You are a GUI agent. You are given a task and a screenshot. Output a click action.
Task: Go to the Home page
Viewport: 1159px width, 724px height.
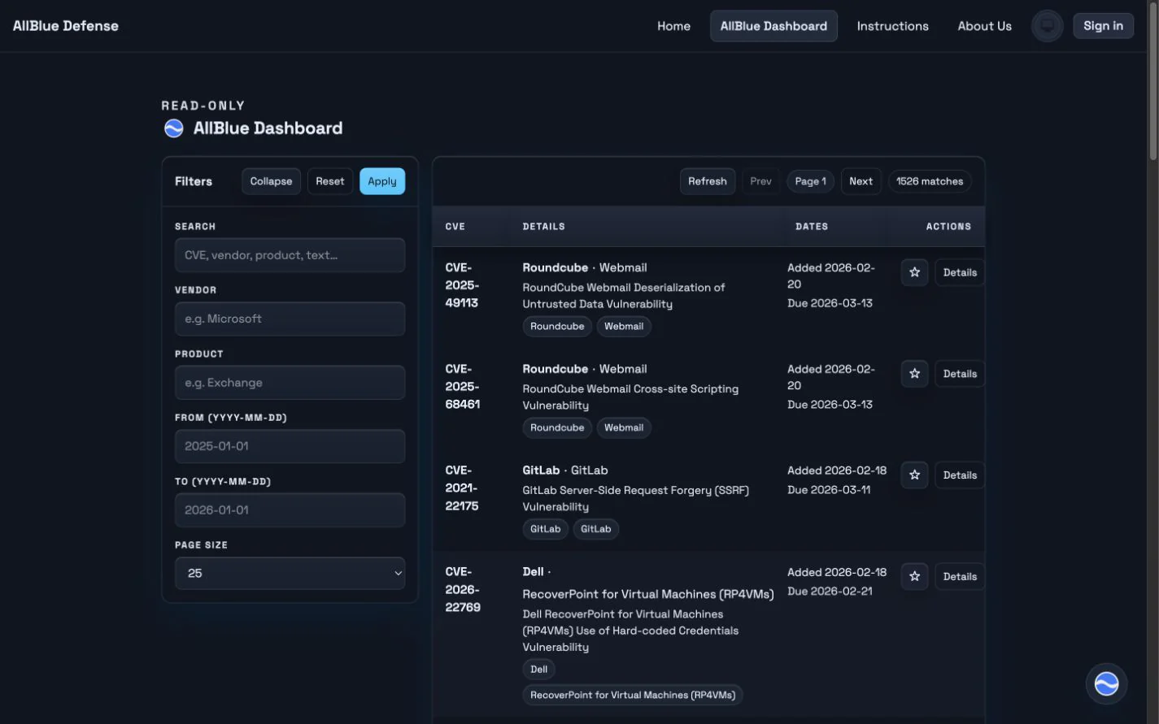[673, 26]
